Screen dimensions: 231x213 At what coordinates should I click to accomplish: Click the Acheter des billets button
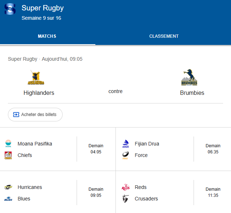coord(35,115)
